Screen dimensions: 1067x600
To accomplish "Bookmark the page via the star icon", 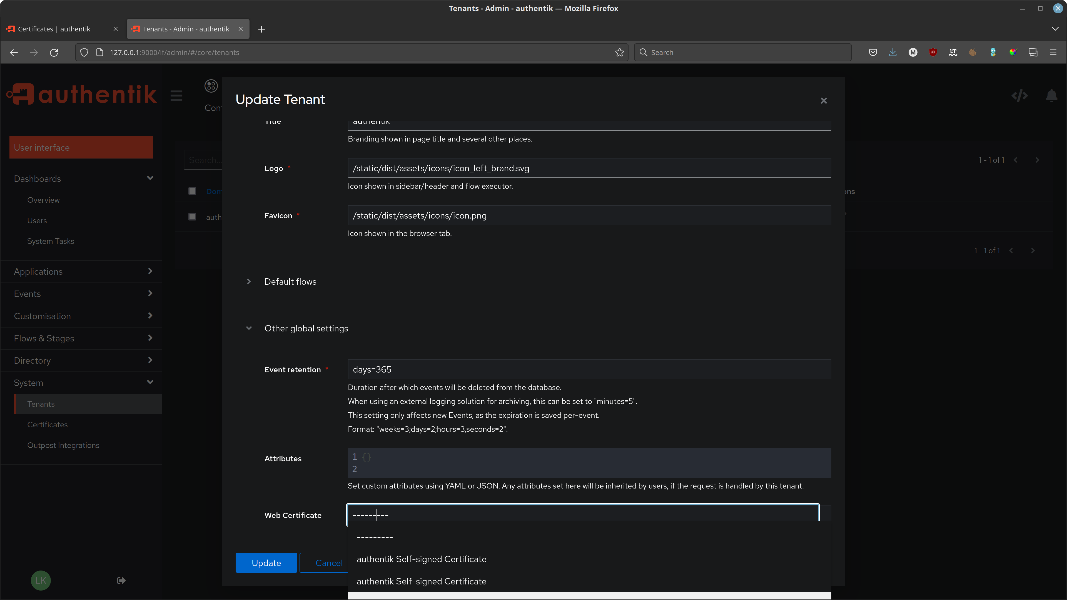I will [620, 52].
